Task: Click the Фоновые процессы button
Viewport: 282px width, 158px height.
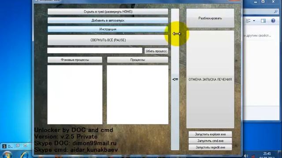Action: coord(75,60)
